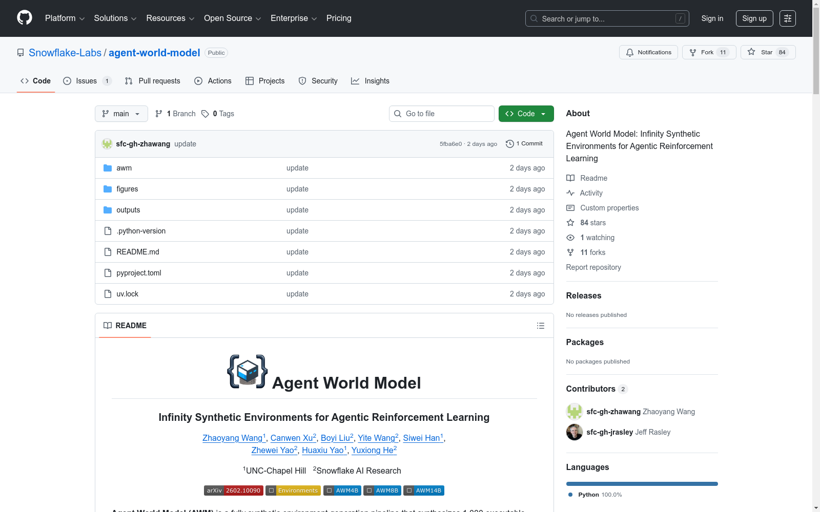
Task: Click the .python-version file icon
Action: coord(108,231)
